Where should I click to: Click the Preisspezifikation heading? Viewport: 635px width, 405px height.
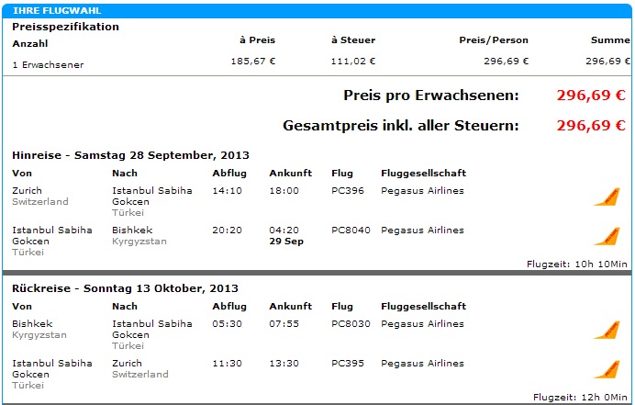(x=65, y=27)
